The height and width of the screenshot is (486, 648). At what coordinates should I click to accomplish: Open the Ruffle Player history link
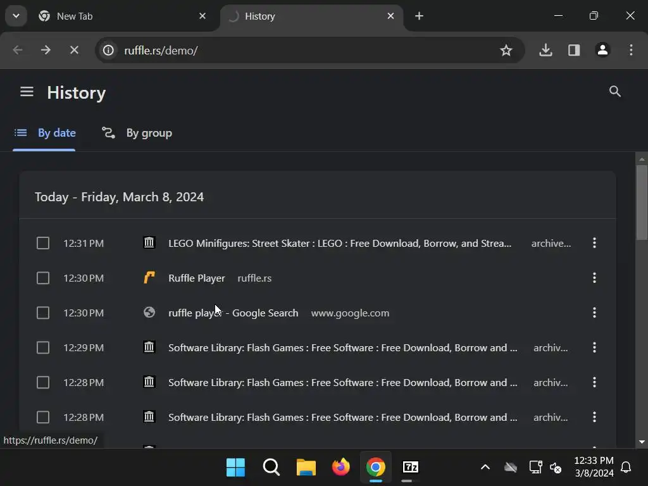pos(197,278)
